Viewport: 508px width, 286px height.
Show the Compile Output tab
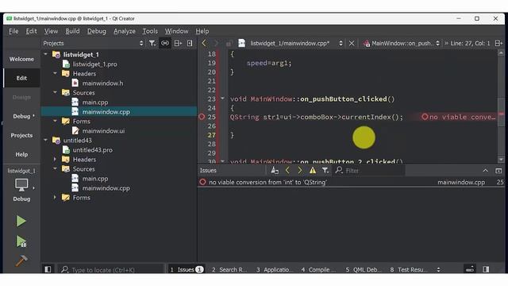[x=318, y=269]
